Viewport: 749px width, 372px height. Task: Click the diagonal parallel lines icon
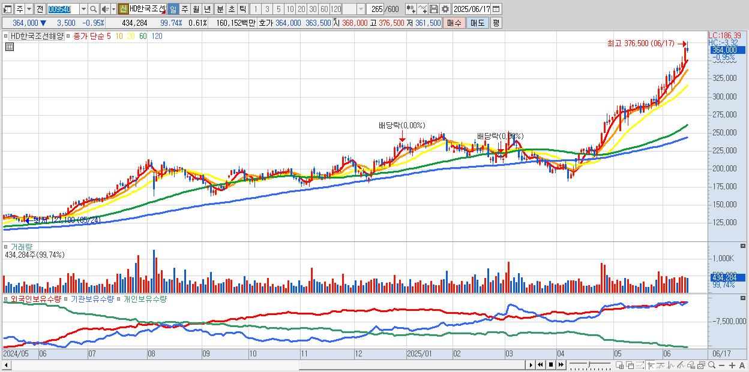[681, 365]
